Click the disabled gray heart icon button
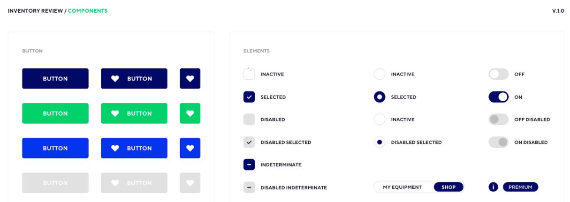 pyautogui.click(x=190, y=183)
